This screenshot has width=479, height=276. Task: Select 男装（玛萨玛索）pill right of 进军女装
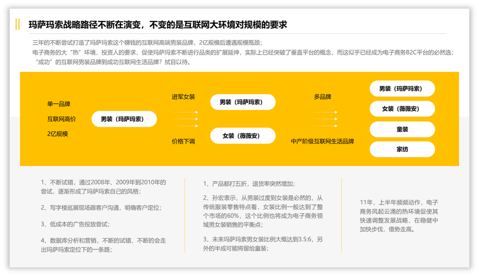point(243,102)
